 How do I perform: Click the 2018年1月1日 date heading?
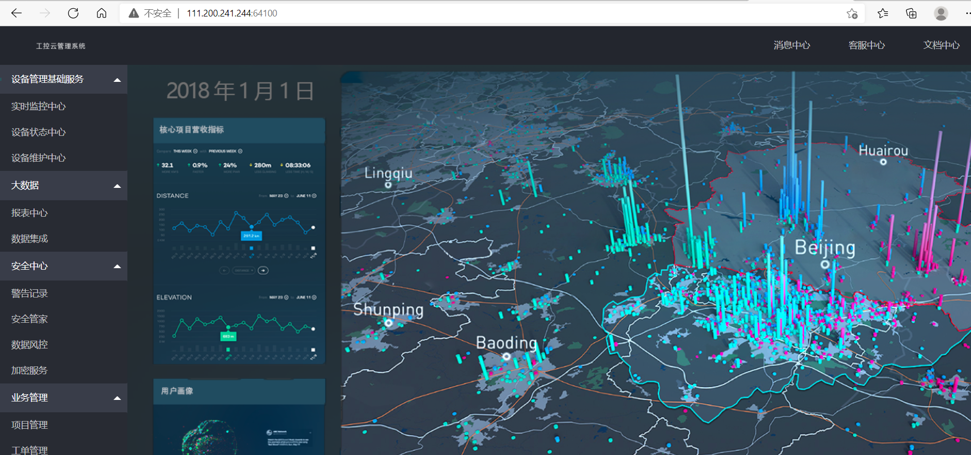tap(240, 91)
